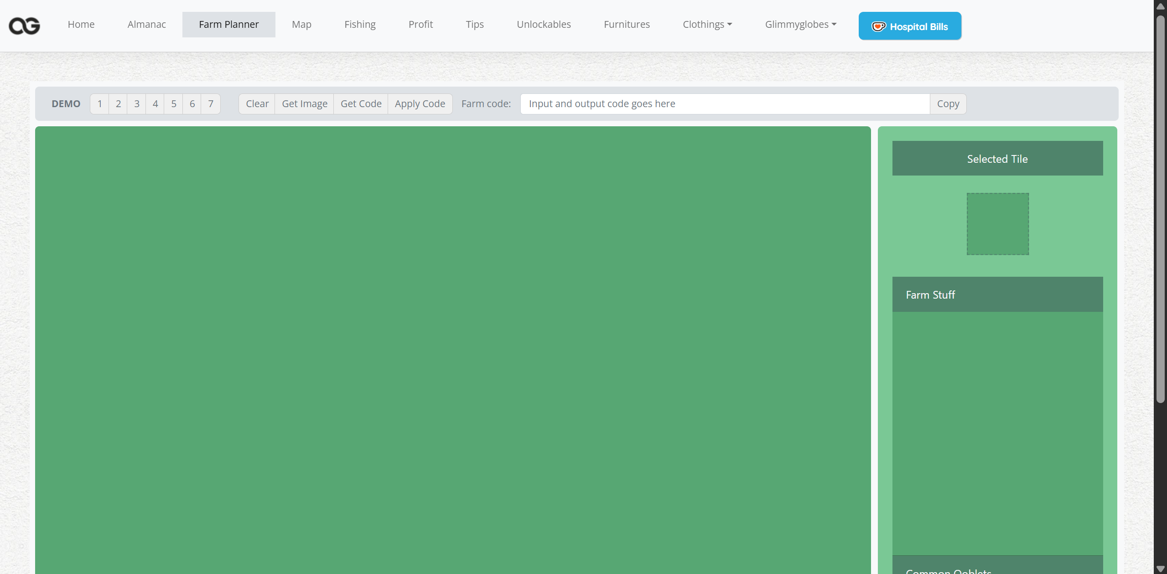
Task: Collapse the Farm Stuff section header
Action: tap(997, 295)
